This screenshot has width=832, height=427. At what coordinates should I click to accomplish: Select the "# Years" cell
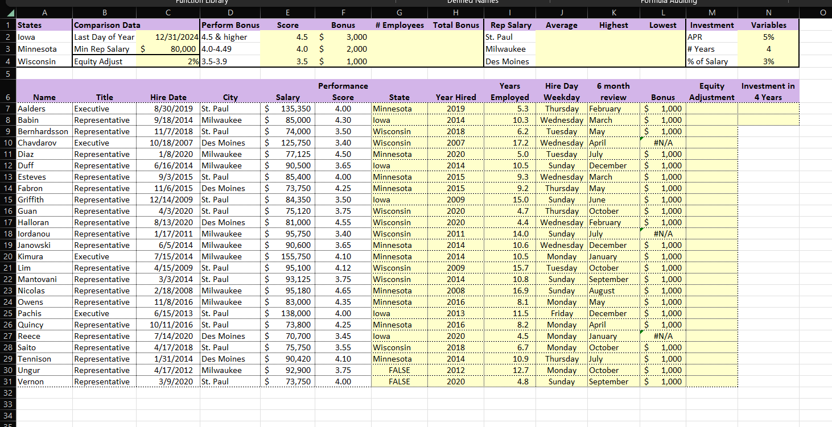(x=711, y=49)
